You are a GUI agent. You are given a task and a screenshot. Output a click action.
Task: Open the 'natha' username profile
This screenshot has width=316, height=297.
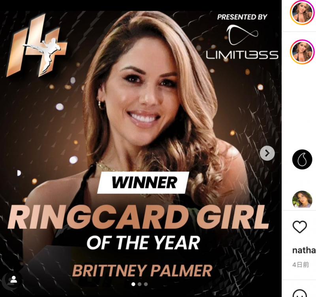[x=304, y=250]
